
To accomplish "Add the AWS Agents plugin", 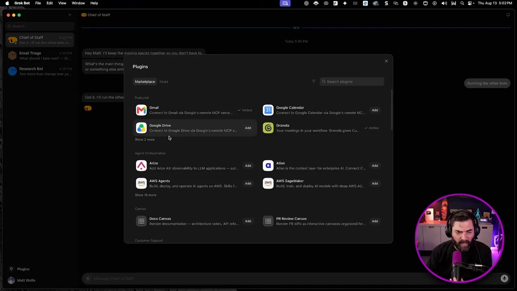I will tap(248, 183).
